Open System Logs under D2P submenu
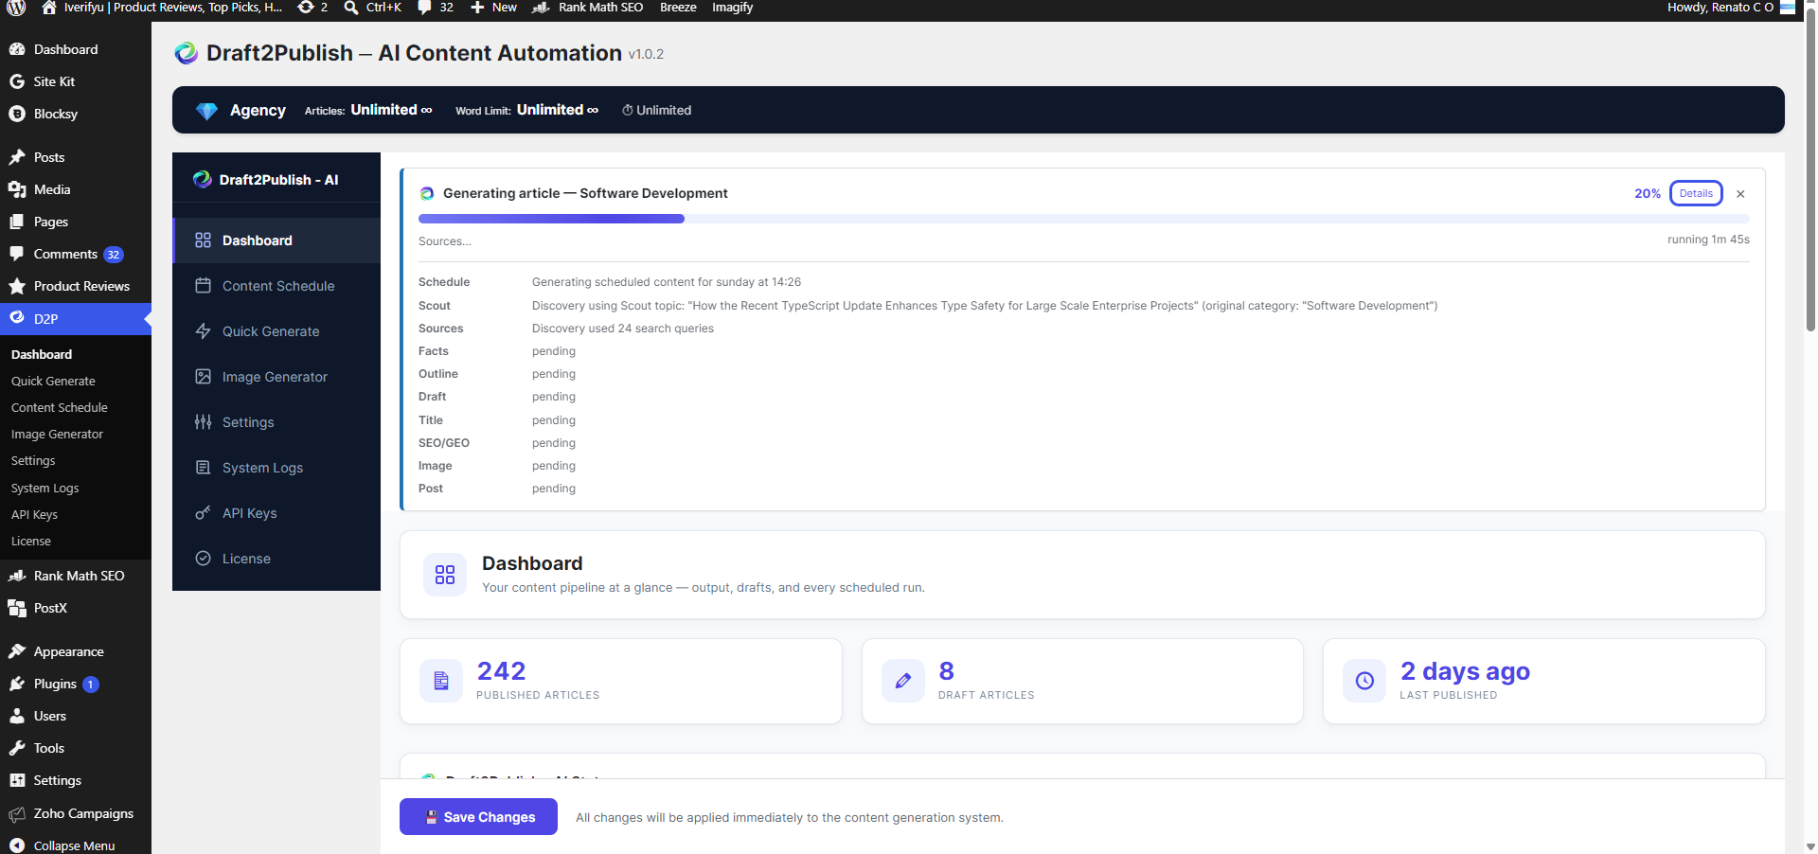The image size is (1818, 854). point(45,488)
